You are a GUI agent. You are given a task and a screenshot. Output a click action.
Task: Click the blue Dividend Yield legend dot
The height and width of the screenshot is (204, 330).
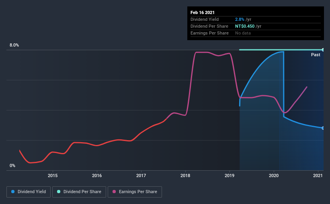[13, 192]
